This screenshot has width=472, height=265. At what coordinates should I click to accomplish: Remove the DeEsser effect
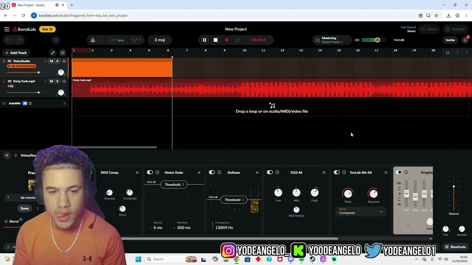(x=257, y=172)
